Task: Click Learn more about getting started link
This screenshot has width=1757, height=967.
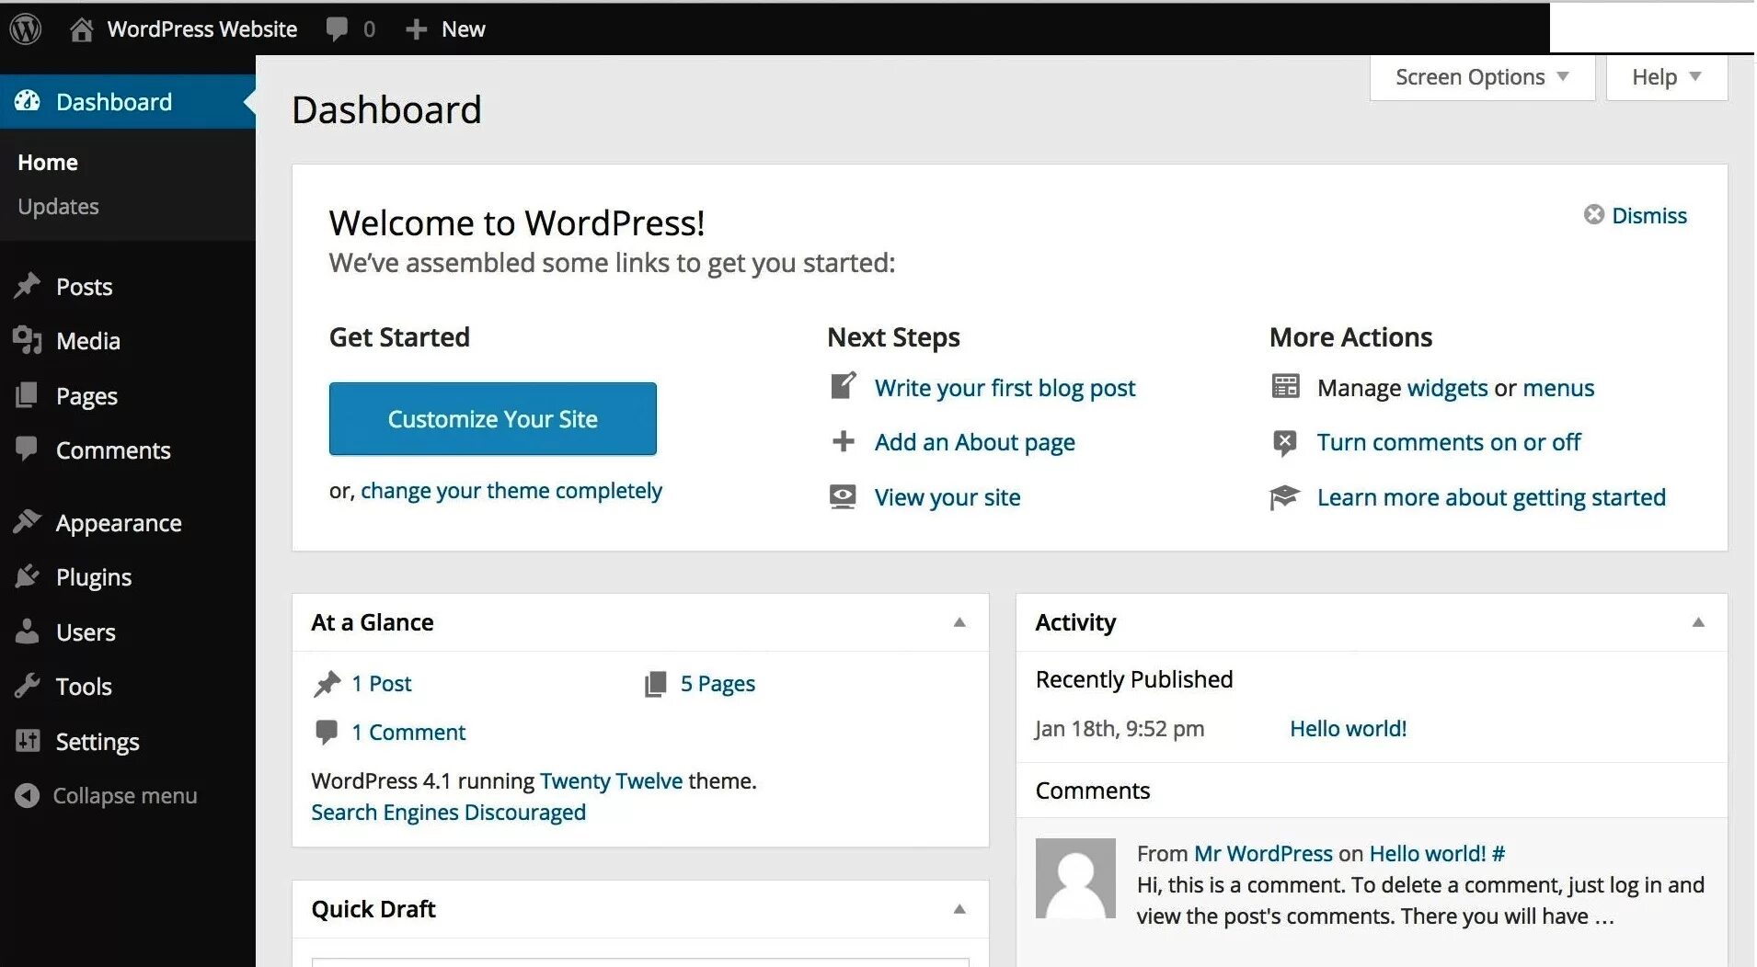Action: pyautogui.click(x=1491, y=497)
